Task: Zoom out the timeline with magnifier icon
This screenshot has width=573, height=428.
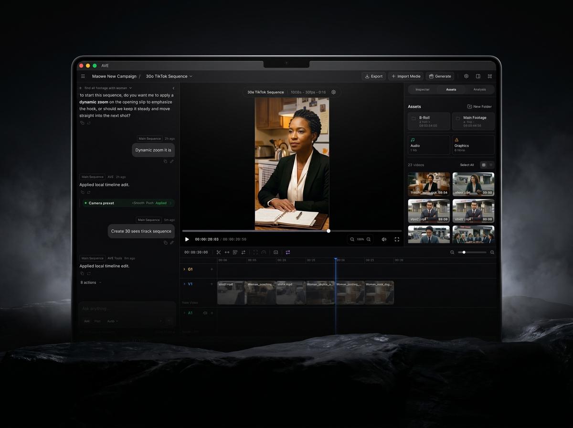Action: (x=452, y=252)
